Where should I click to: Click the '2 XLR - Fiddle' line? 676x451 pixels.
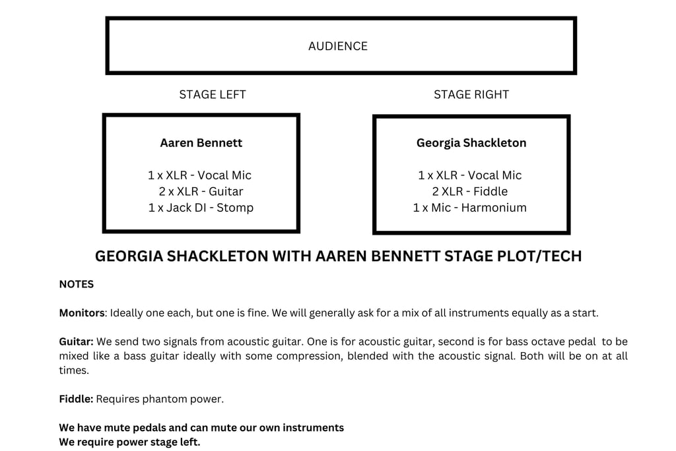(x=470, y=192)
